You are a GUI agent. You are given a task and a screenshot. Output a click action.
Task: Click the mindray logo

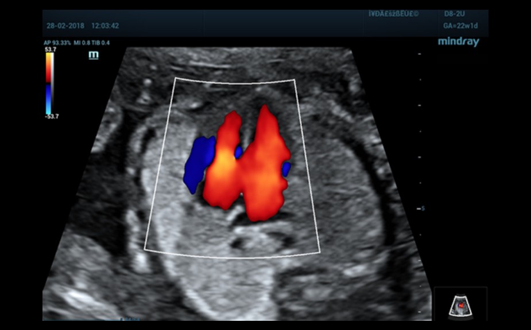tap(458, 42)
